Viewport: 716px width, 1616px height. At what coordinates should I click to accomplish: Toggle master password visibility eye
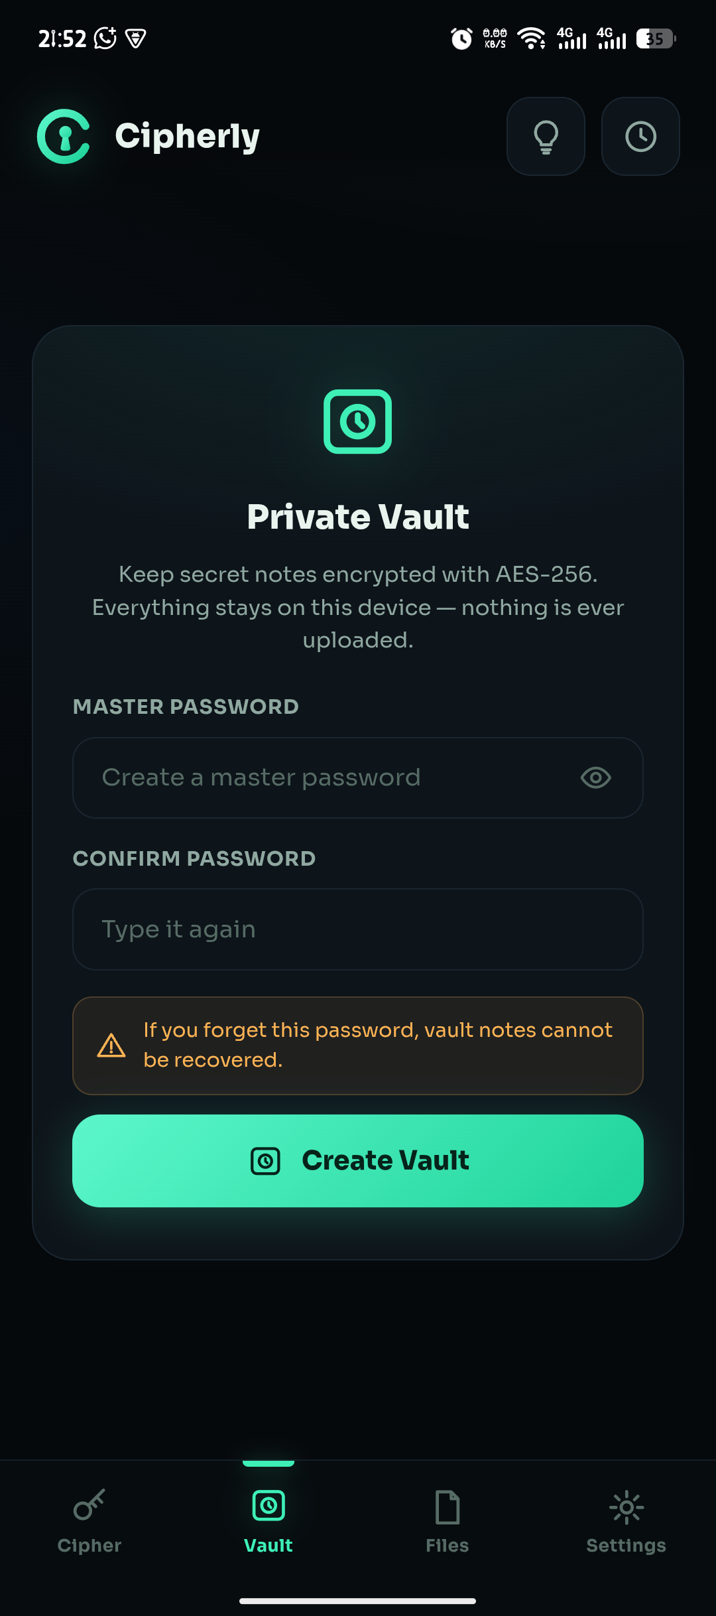pyautogui.click(x=595, y=777)
